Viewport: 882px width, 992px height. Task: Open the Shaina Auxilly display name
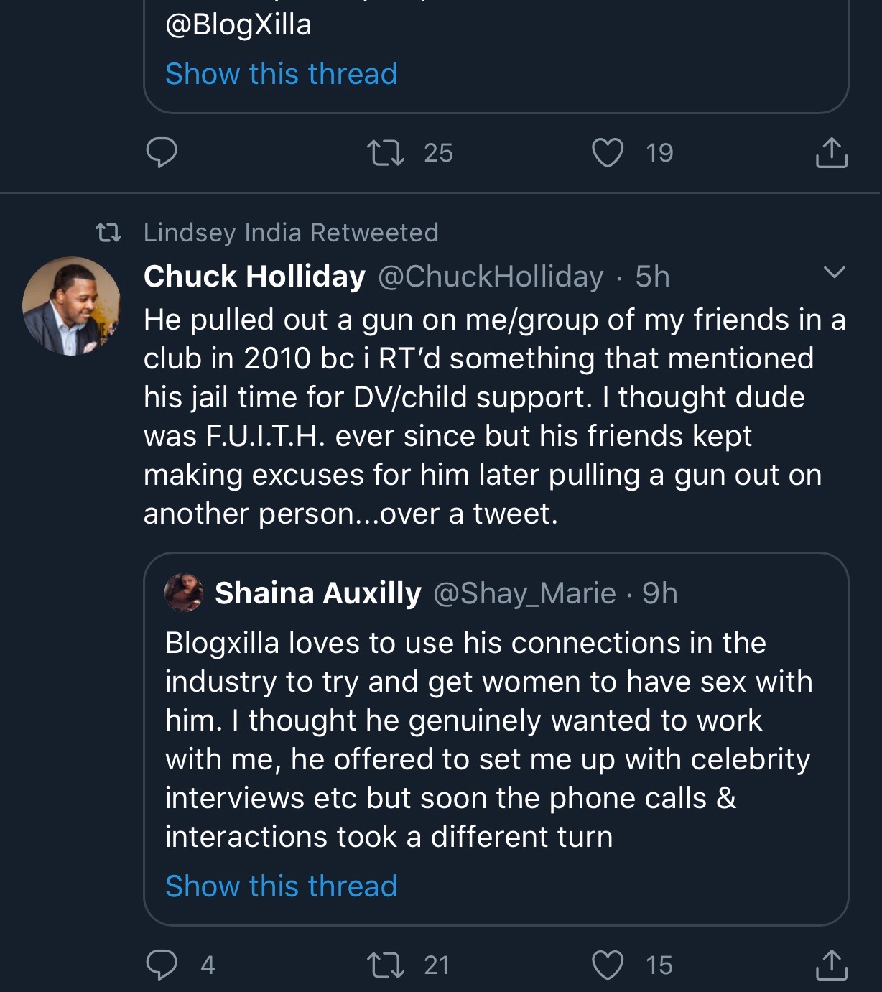tap(317, 593)
